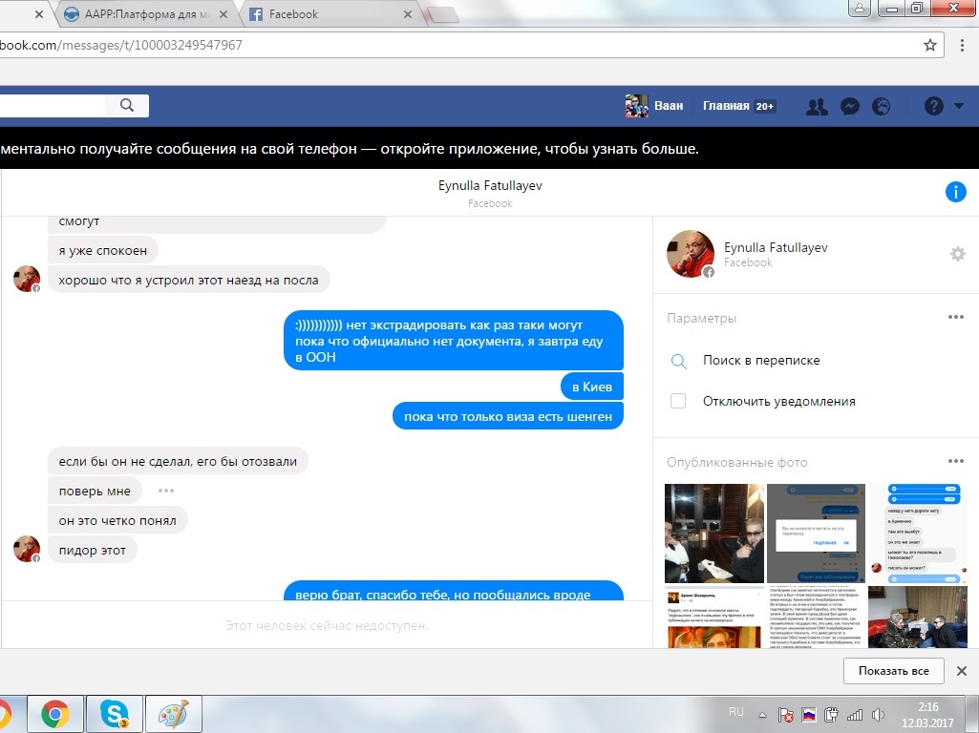
Task: Close the AAPP:Платформа browser tab
Action: 223,13
